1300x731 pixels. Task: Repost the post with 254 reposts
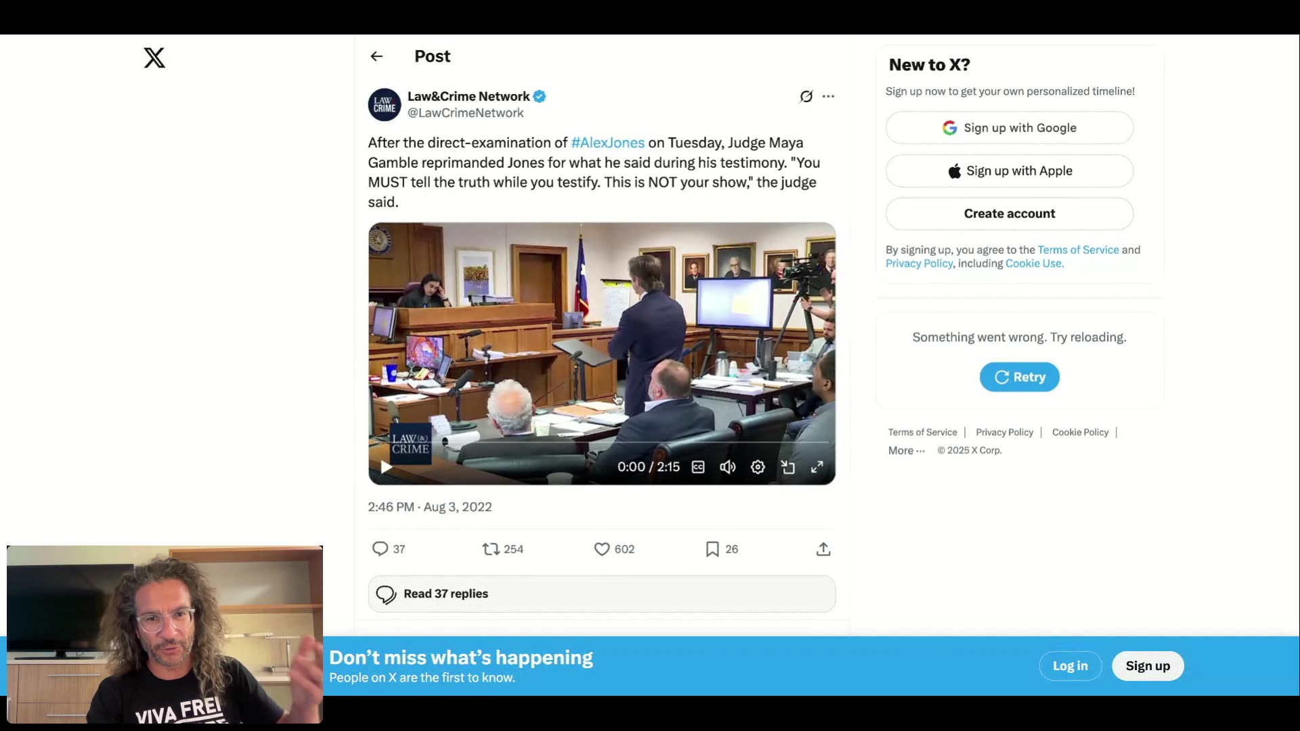point(491,549)
